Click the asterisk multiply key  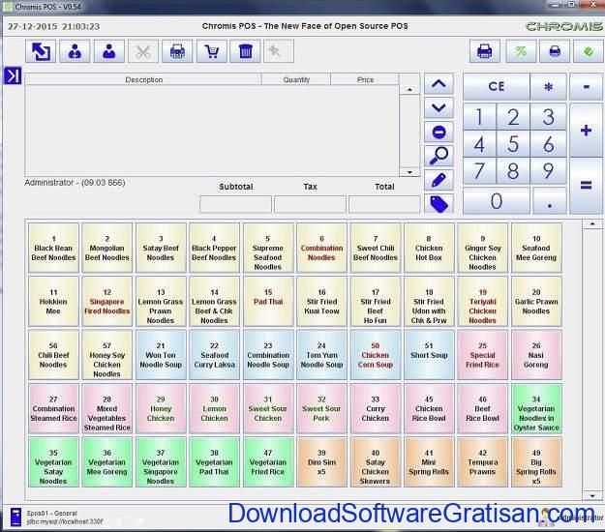548,86
